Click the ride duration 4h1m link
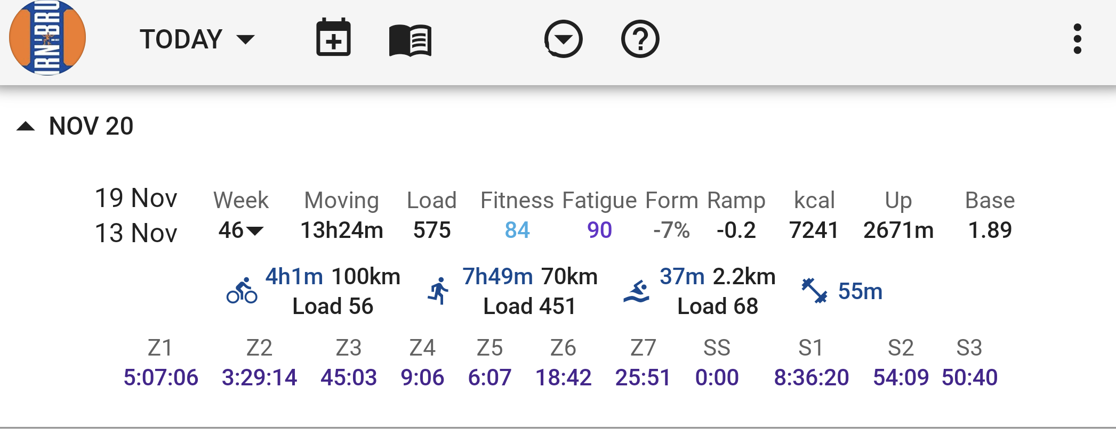Image resolution: width=1116 pixels, height=429 pixels. tap(294, 276)
